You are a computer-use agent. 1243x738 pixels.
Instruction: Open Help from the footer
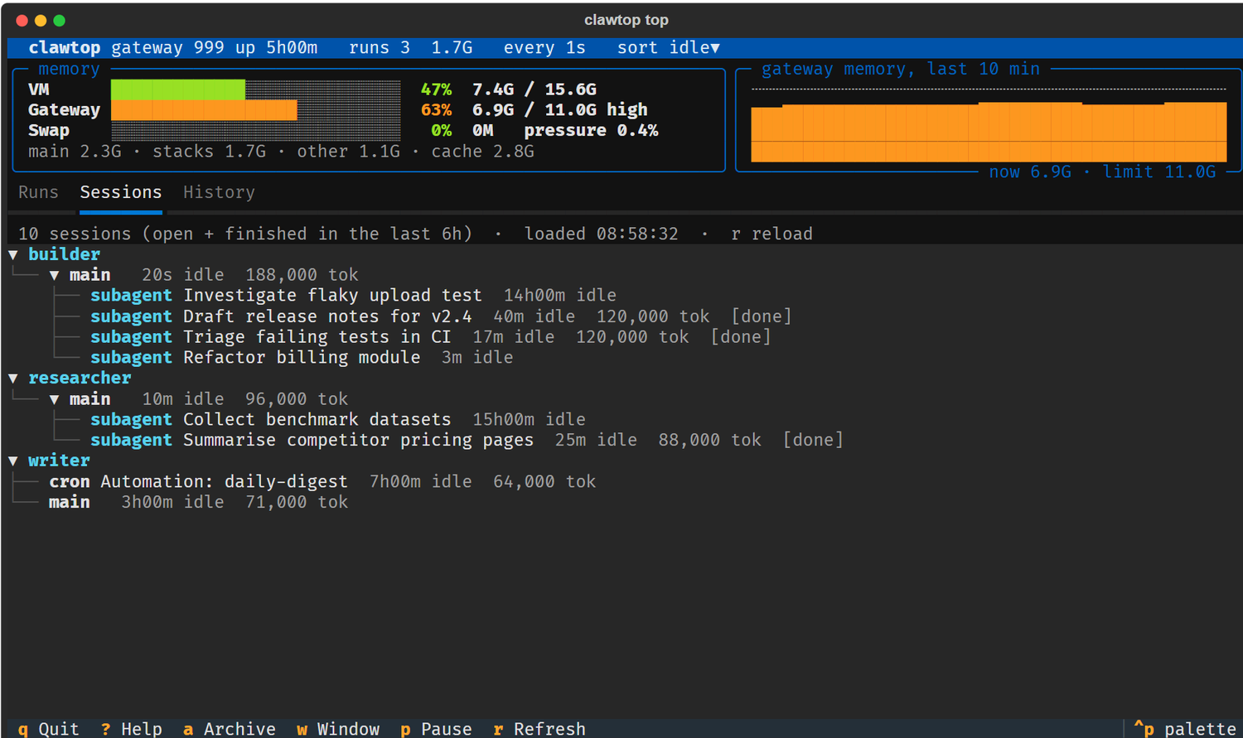pyautogui.click(x=132, y=729)
